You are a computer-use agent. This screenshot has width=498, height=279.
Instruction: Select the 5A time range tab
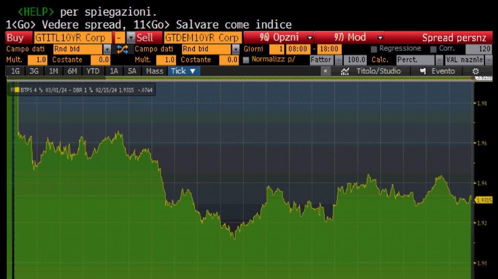[132, 71]
